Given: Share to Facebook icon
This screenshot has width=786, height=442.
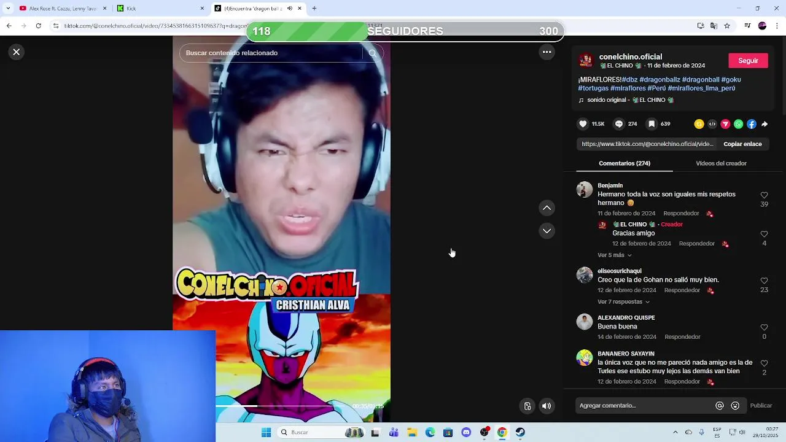Looking at the screenshot, I should pyautogui.click(x=752, y=124).
